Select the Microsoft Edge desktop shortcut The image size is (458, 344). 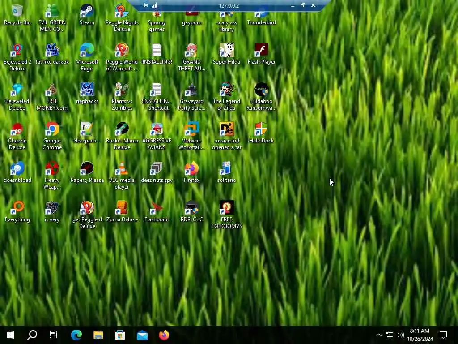point(87,57)
